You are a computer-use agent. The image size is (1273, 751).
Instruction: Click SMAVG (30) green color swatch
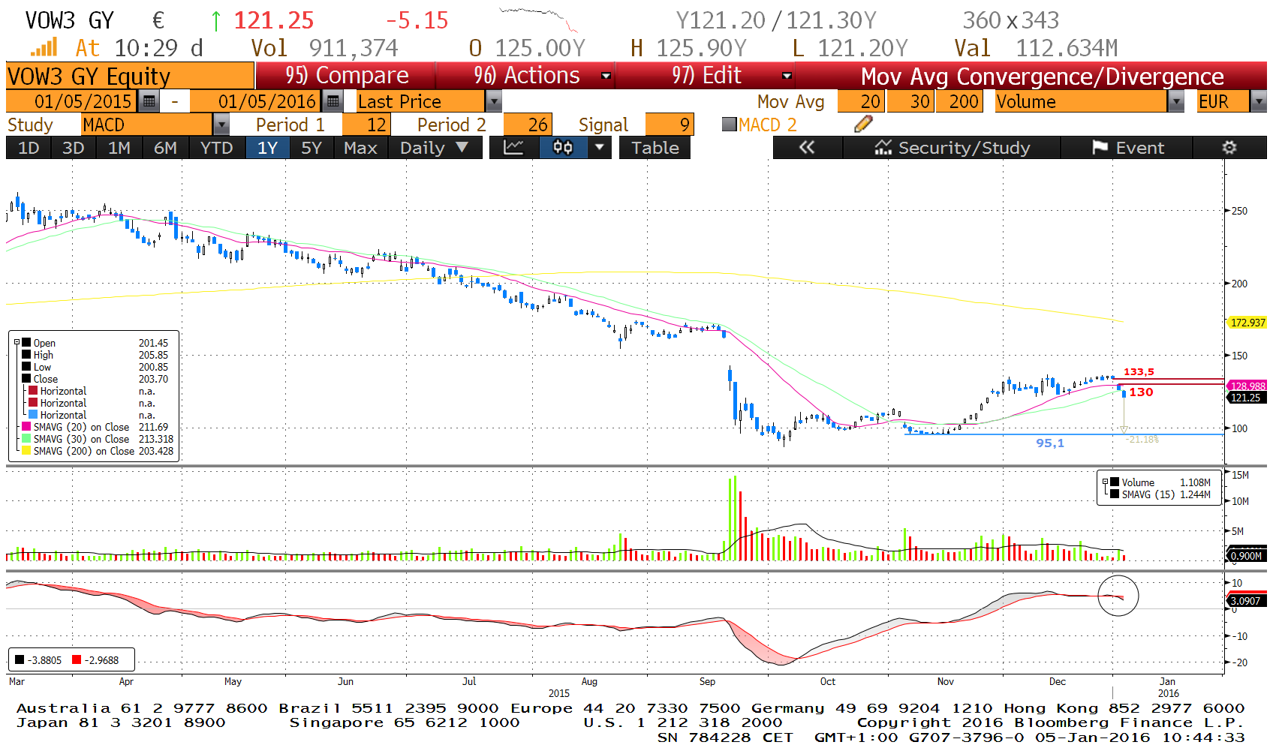point(26,439)
